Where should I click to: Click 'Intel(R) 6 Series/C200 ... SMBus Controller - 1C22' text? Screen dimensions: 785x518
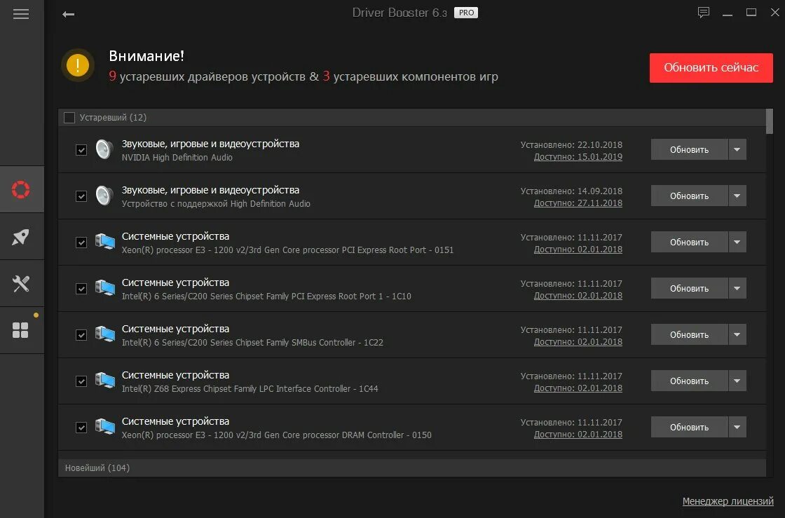tap(252, 343)
